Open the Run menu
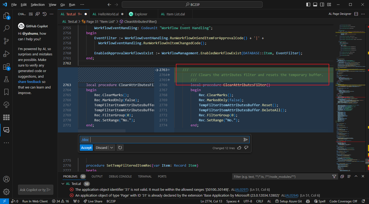This screenshot has width=369, height=204. 72,4
